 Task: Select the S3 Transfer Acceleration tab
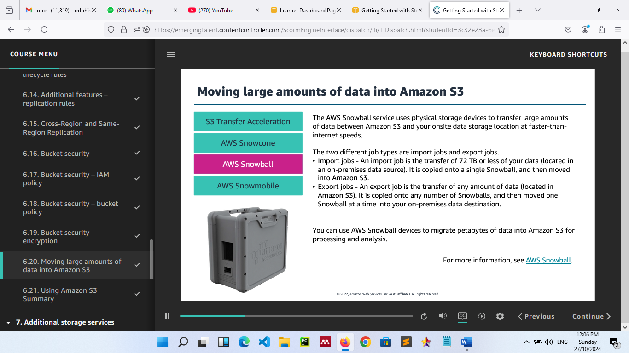(x=248, y=121)
